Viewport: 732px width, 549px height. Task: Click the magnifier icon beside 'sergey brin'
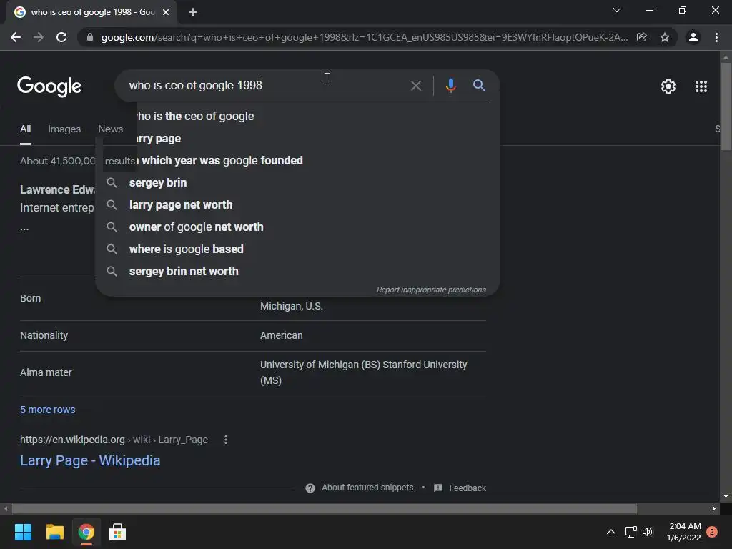tap(112, 182)
